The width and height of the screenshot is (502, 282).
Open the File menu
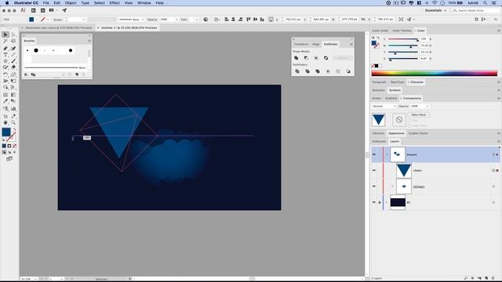[46, 3]
